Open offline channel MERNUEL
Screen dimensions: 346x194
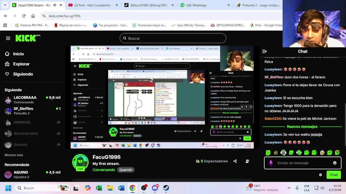32,122
